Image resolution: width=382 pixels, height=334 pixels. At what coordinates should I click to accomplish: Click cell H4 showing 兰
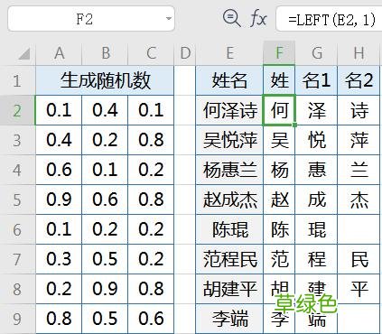click(359, 170)
